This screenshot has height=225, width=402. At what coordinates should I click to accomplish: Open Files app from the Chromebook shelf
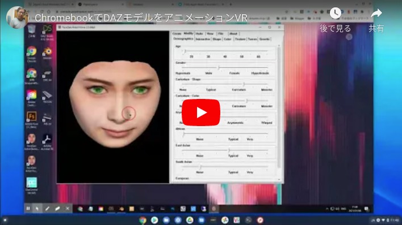[x=166, y=220]
